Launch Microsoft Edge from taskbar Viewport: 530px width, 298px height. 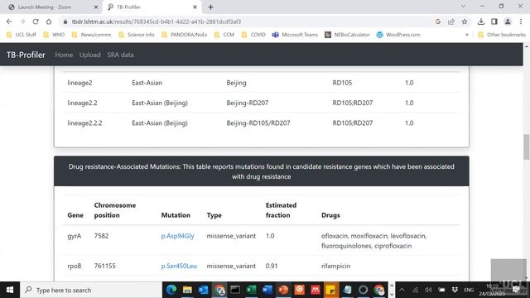pyautogui.click(x=171, y=290)
